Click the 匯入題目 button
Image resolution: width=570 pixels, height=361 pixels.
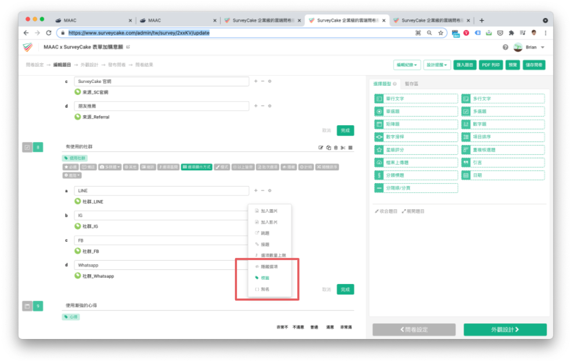[464, 65]
